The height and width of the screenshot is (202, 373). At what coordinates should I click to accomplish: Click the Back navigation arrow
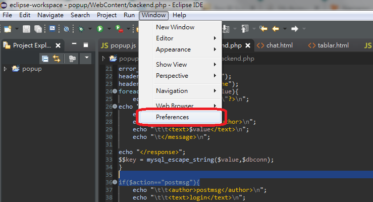coord(276,29)
